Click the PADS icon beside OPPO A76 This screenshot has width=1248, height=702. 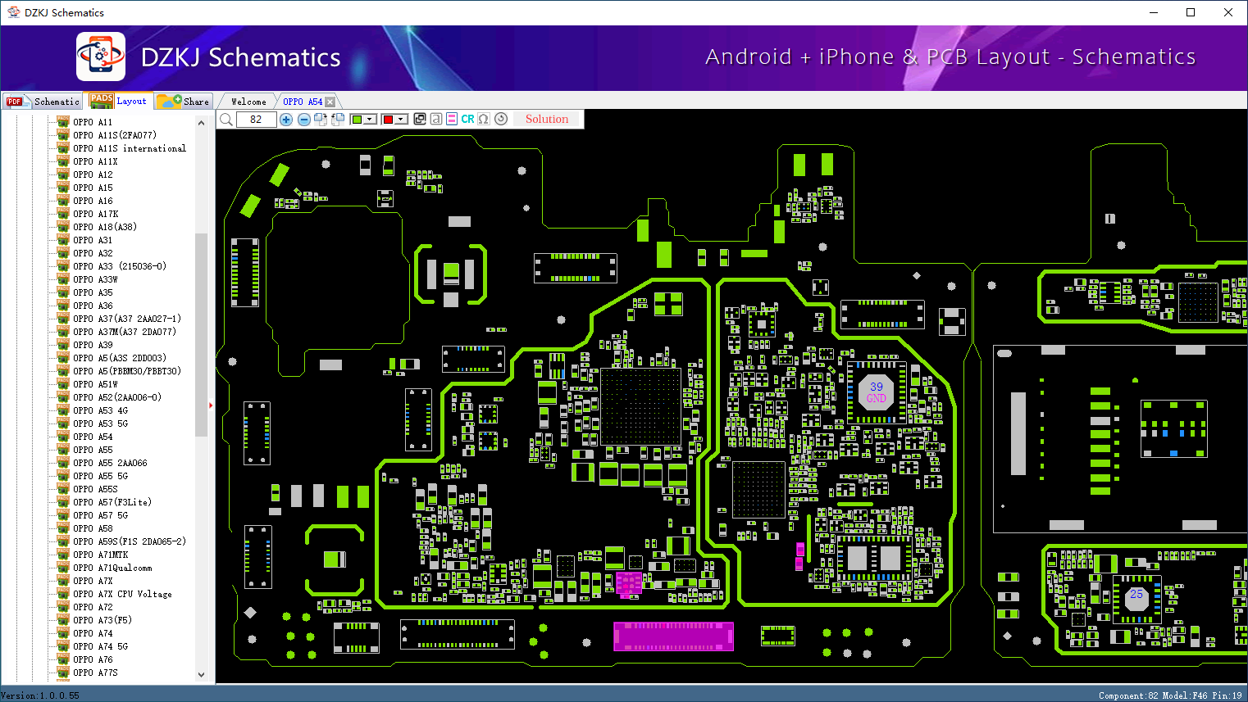tap(63, 659)
